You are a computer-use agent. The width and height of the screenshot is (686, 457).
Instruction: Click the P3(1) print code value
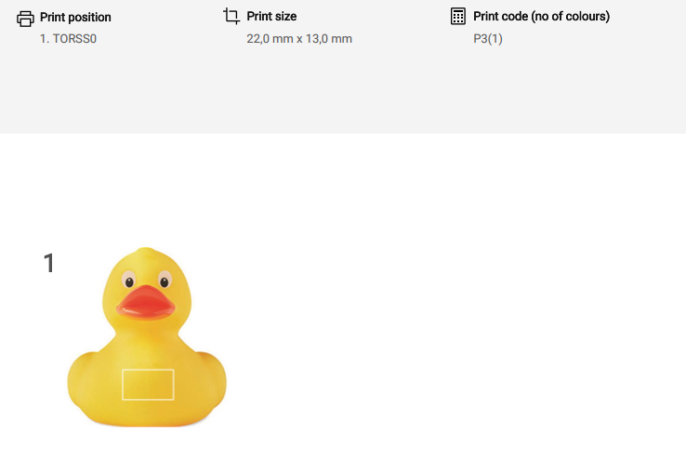tap(488, 39)
